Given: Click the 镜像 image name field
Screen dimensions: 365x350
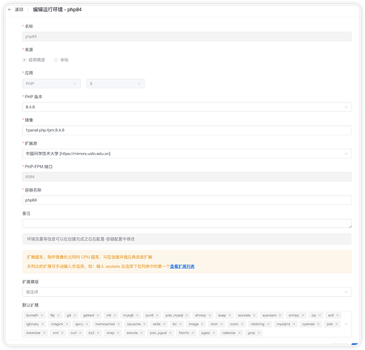Looking at the screenshot, I should click(x=187, y=130).
